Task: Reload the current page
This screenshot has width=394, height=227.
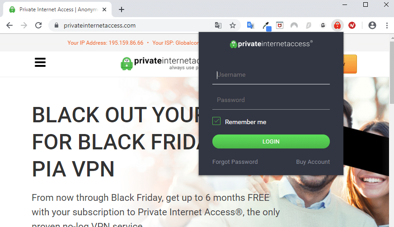Action: pos(38,25)
